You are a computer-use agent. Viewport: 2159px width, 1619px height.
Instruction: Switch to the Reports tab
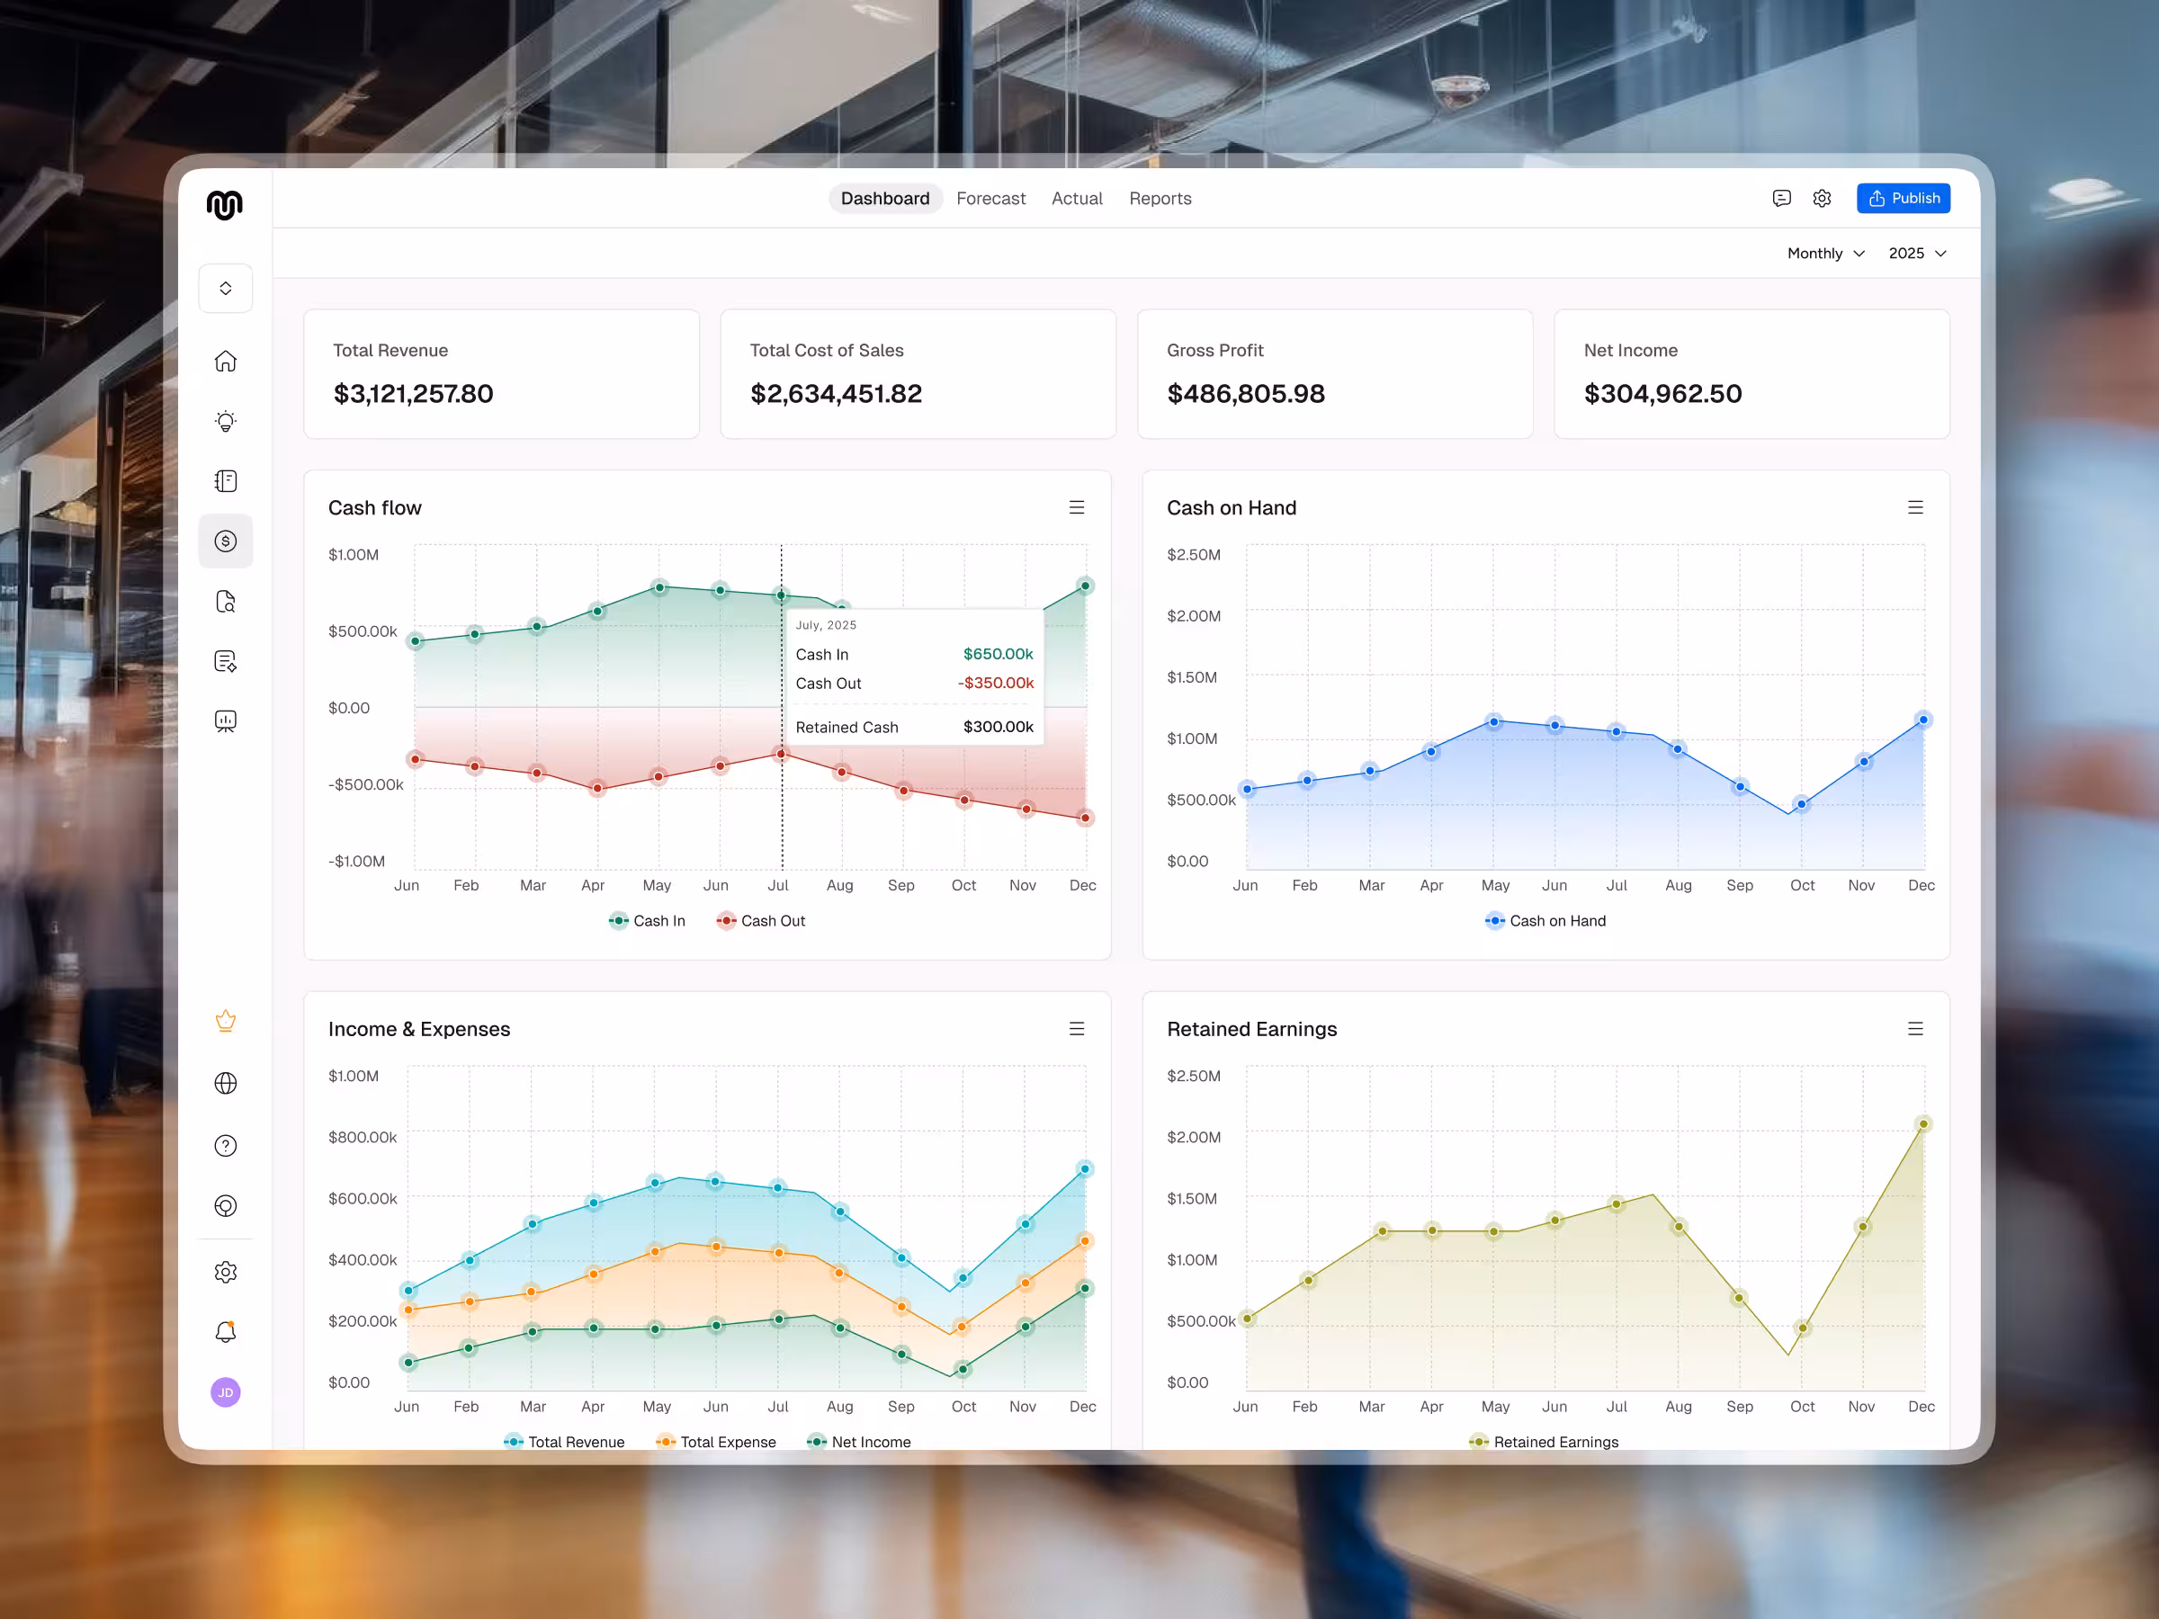pos(1160,198)
